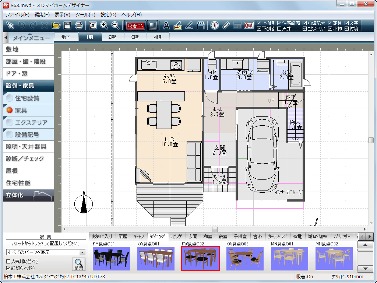
Task: Select the text A tool
Action: click(x=166, y=25)
